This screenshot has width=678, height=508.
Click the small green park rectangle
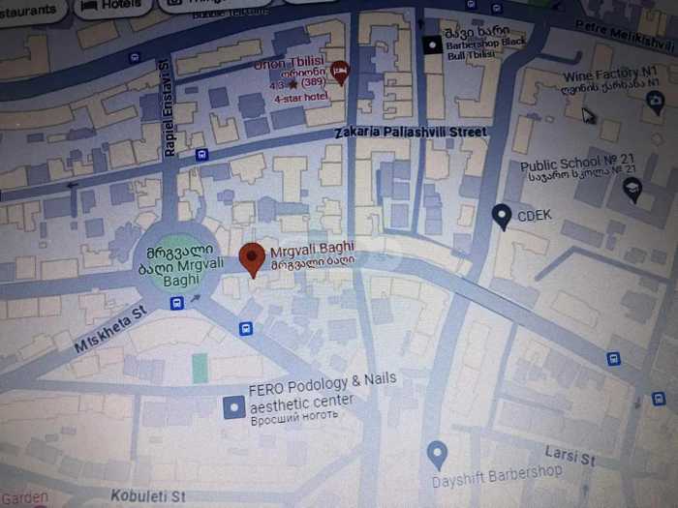200,368
